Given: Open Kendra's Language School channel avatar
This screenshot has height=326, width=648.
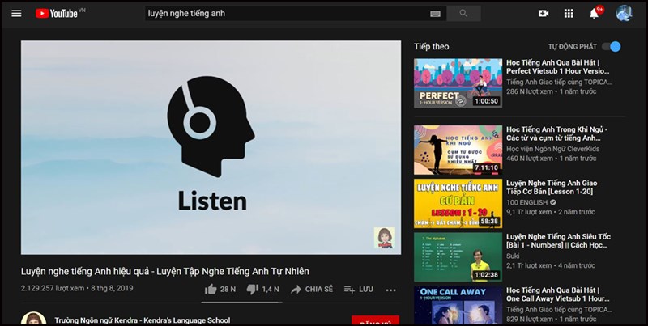Looking at the screenshot, I should click(33, 319).
